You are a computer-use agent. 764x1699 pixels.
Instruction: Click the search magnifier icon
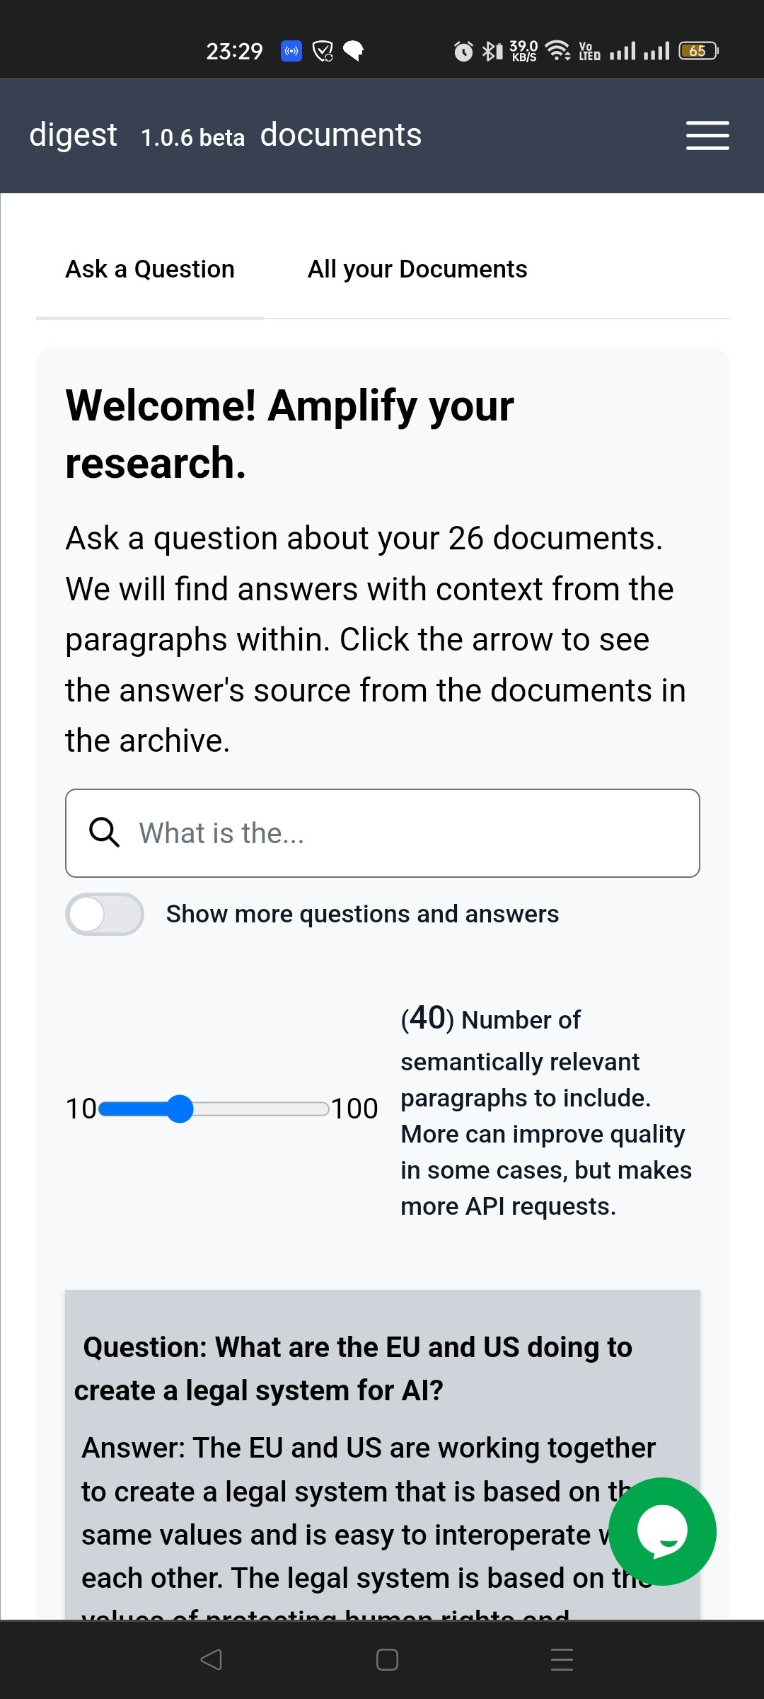[104, 833]
